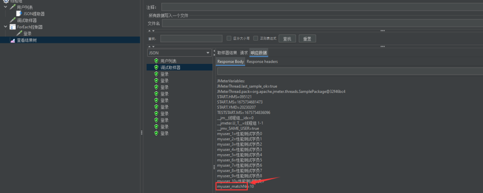483x193 pixels.
Task: Click the 查找 search text field
Action: (191, 38)
